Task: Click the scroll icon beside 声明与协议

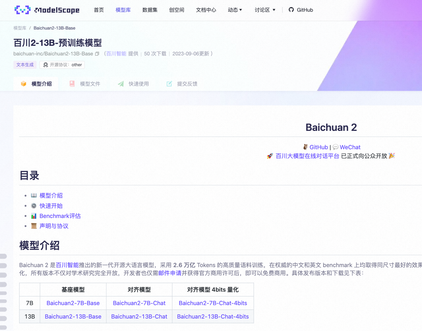Action: 34,226
